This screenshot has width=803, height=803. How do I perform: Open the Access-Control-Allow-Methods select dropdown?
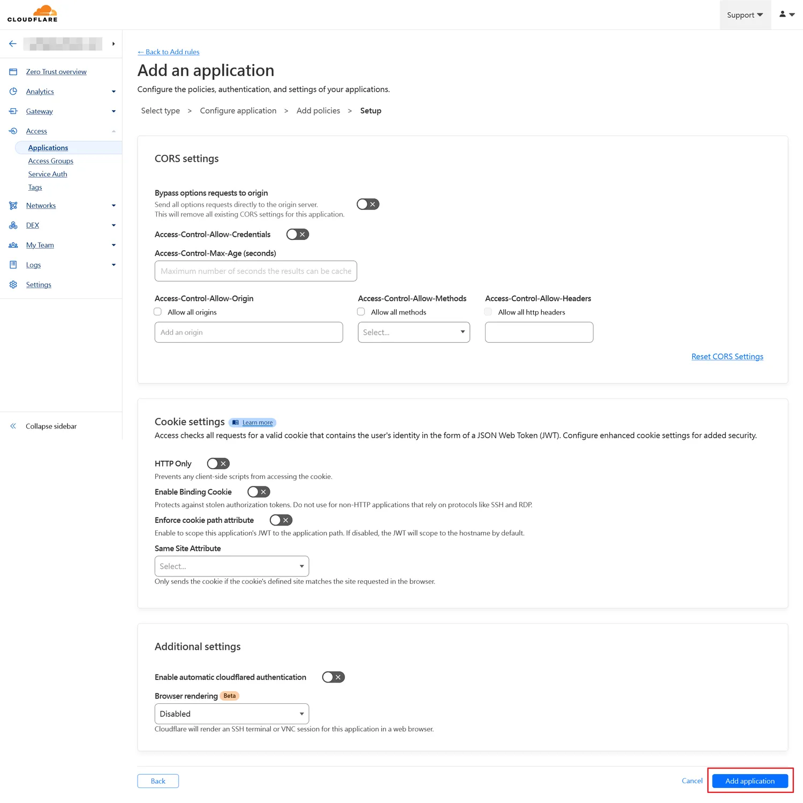(x=413, y=332)
